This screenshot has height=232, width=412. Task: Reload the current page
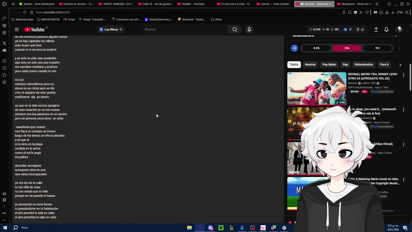point(24,12)
